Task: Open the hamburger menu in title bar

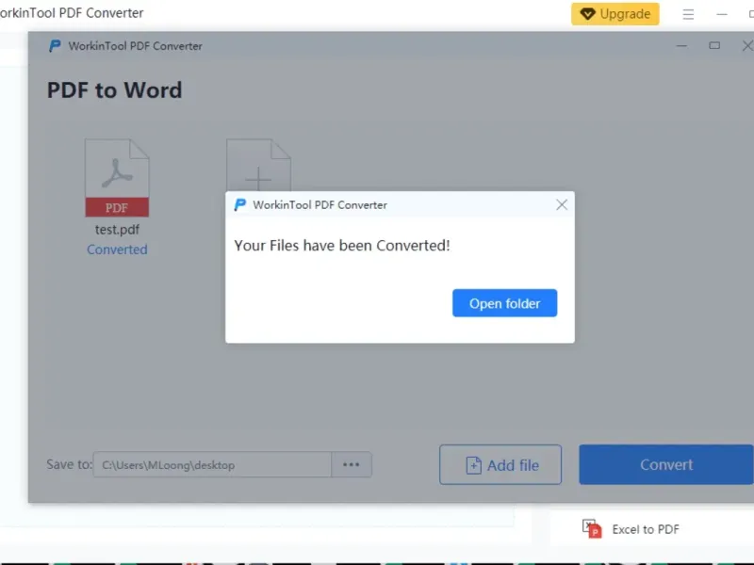Action: coord(688,14)
